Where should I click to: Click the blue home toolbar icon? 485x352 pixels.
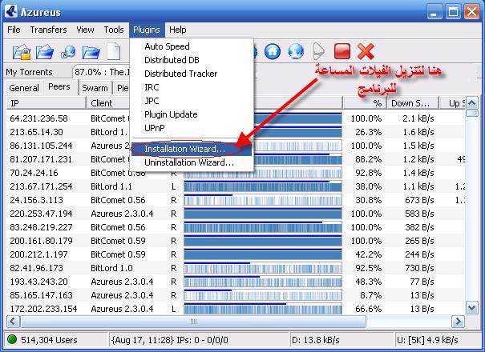tap(273, 51)
